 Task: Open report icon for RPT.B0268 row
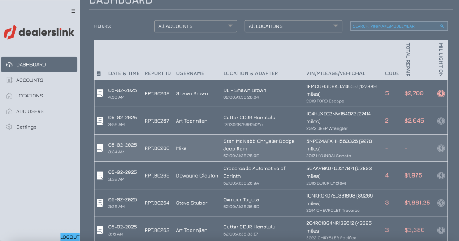(100, 93)
